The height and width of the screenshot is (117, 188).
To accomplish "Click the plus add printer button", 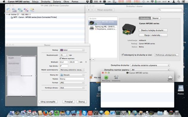I will 90,59.
